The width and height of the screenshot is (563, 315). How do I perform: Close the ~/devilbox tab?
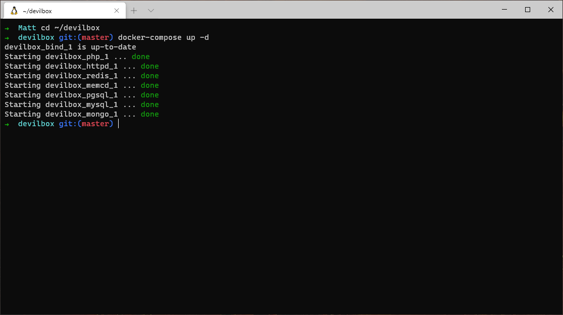(116, 11)
